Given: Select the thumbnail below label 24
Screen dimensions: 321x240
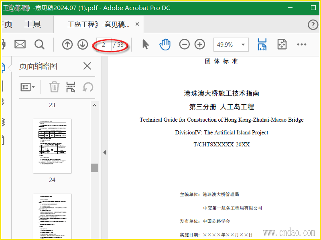Looking at the screenshot, I should [x=53, y=216].
